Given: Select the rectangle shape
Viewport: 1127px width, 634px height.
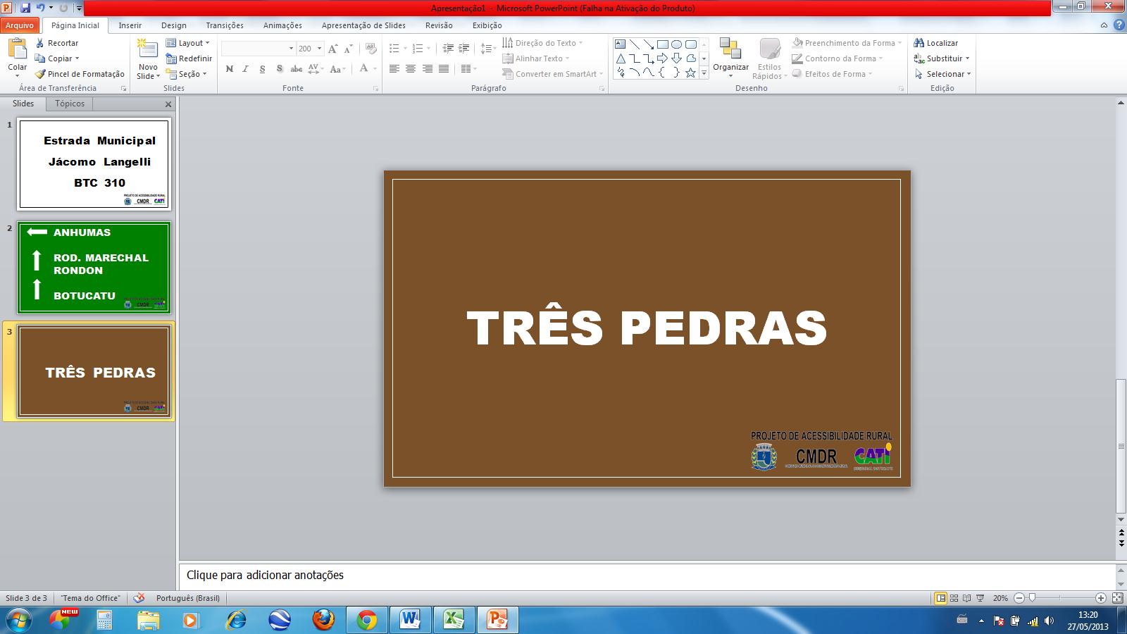Looking at the screenshot, I should [x=663, y=44].
